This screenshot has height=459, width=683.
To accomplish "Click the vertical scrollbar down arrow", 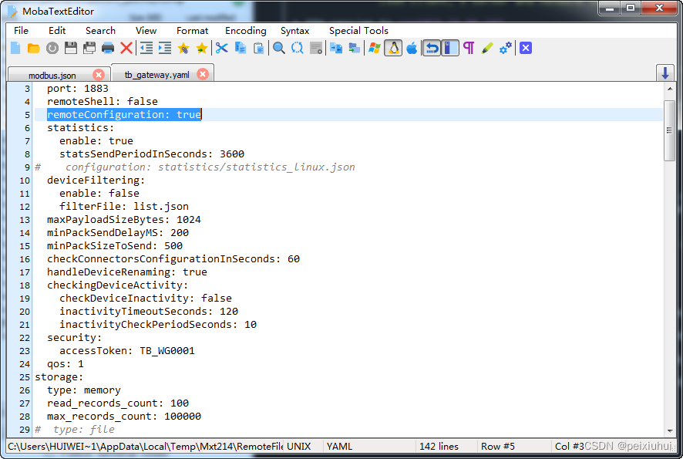I will (x=669, y=431).
